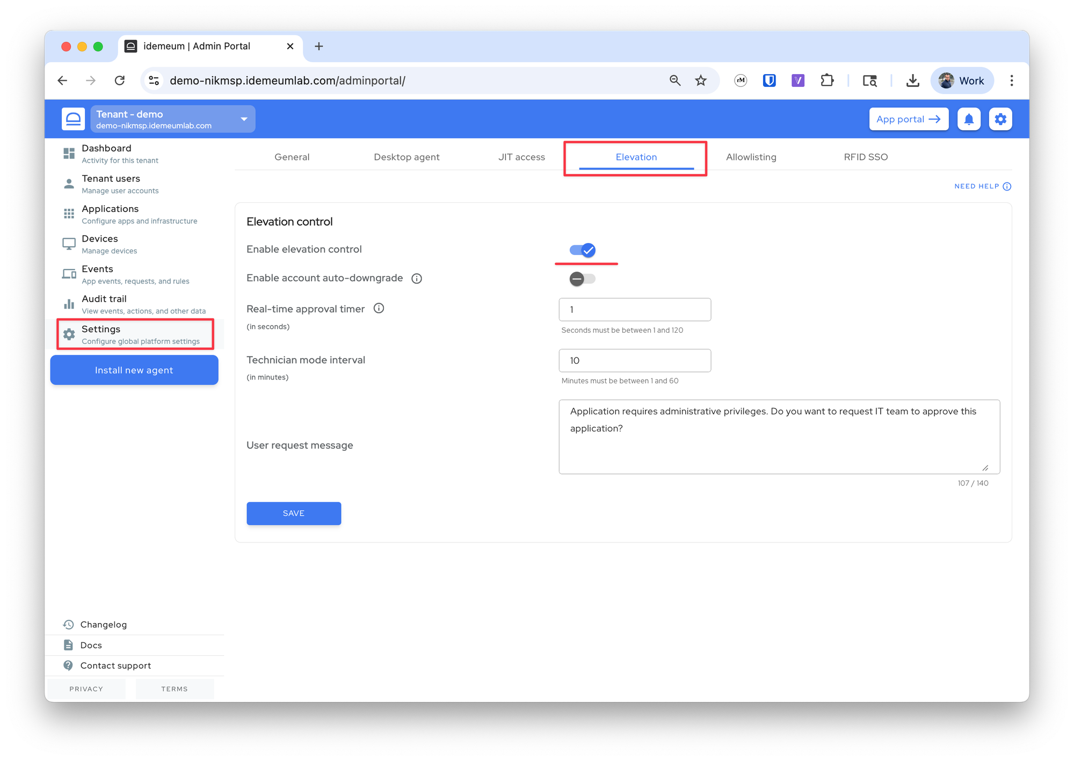This screenshot has height=761, width=1074.
Task: Click the SAVE button
Action: point(294,514)
